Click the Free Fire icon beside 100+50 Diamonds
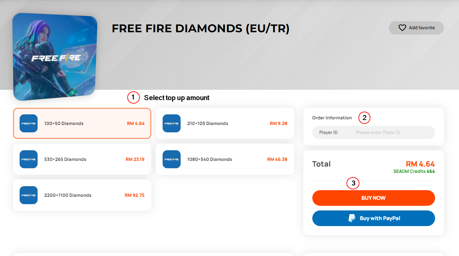 pyautogui.click(x=29, y=123)
